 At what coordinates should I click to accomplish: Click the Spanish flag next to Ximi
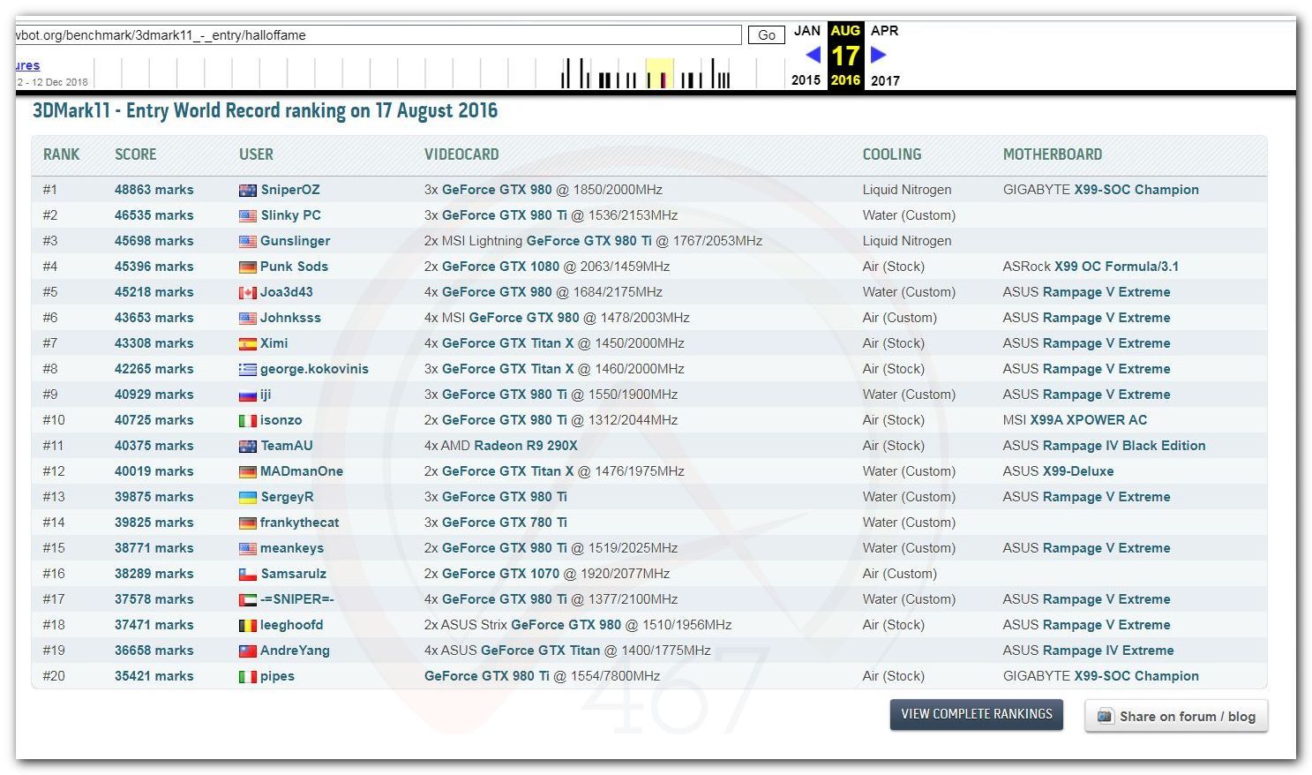[x=247, y=344]
